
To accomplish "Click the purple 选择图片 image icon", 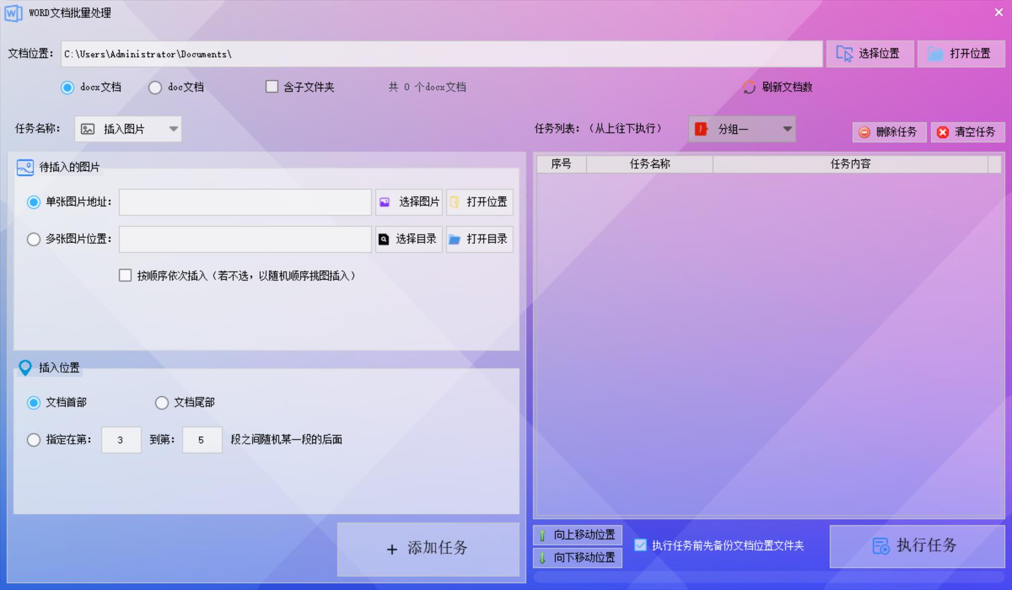I will (385, 202).
